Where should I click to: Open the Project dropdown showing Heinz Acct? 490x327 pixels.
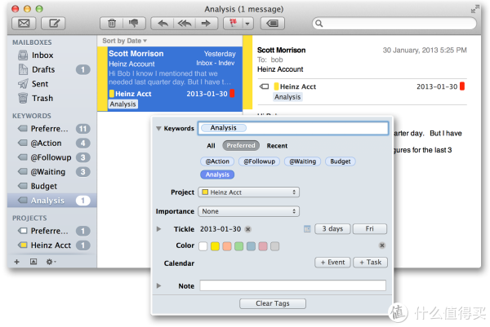pyautogui.click(x=248, y=192)
